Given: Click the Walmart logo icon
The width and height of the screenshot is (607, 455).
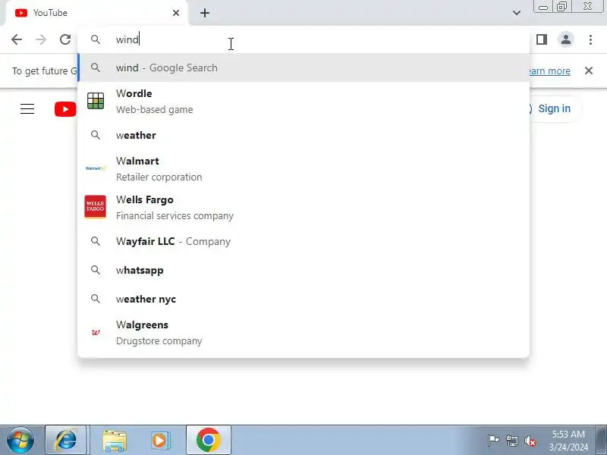Looking at the screenshot, I should (x=96, y=168).
